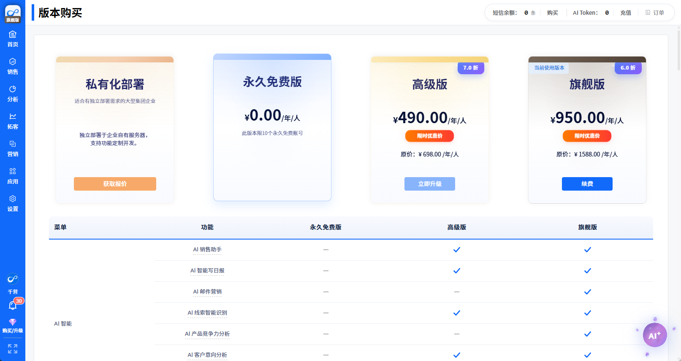681x361 pixels.
Task: Click 购买 link next to SMS balance
Action: pos(552,13)
